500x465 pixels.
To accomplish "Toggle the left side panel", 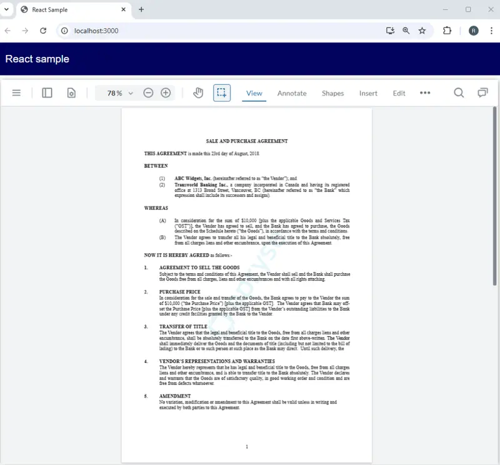I will [47, 92].
